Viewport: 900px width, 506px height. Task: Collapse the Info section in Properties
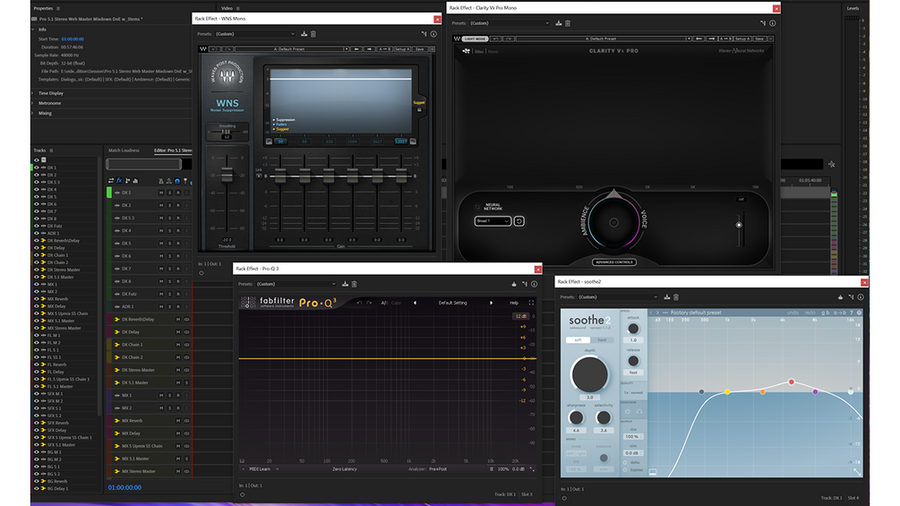pyautogui.click(x=33, y=30)
